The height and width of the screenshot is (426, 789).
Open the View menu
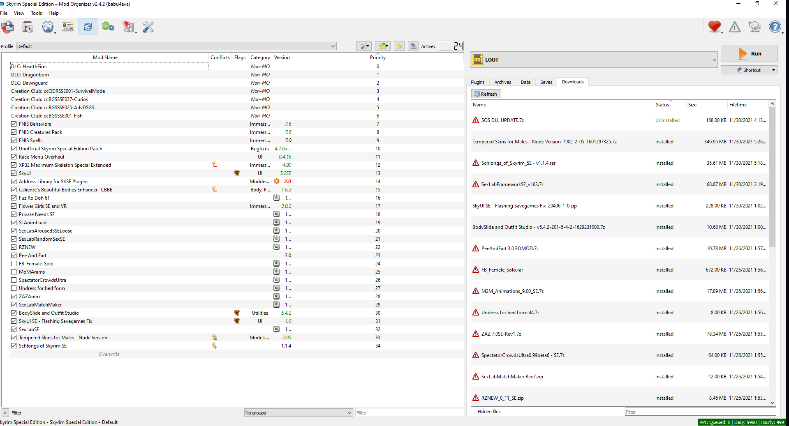click(19, 13)
